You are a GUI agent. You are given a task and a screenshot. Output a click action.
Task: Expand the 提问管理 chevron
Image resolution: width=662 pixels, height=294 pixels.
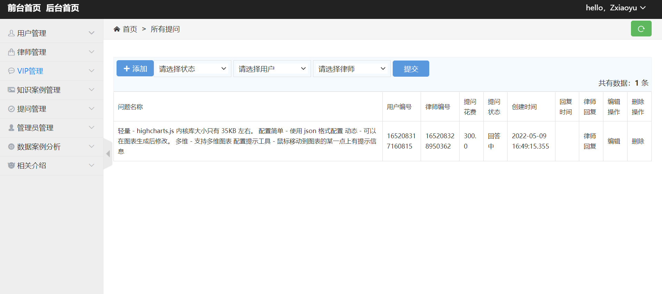tap(91, 109)
